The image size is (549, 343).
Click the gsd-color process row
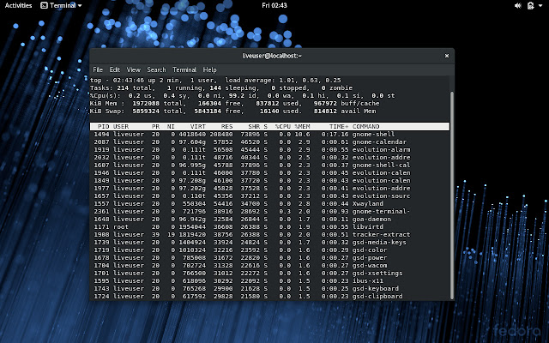coord(269,250)
